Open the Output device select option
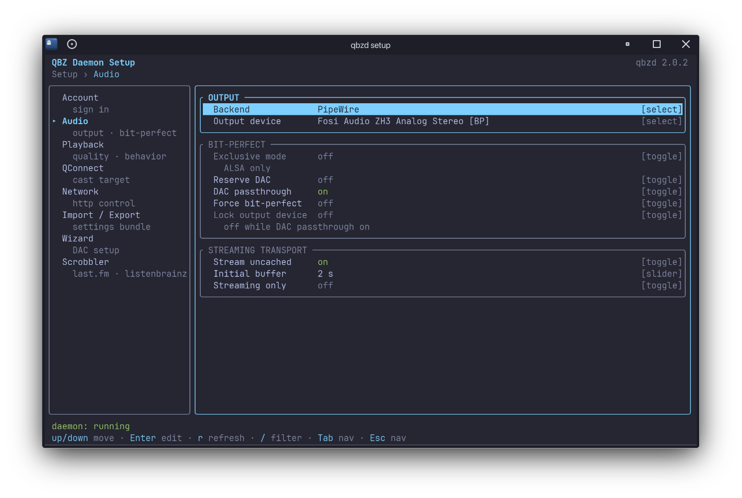Viewport: 742px width, 498px height. point(662,122)
